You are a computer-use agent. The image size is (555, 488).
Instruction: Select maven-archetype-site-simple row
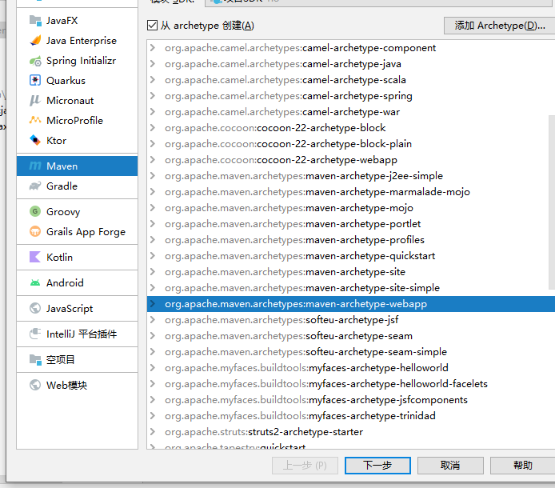(x=351, y=287)
